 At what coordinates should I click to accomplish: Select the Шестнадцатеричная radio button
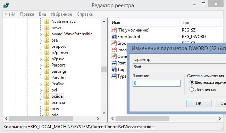[192, 82]
